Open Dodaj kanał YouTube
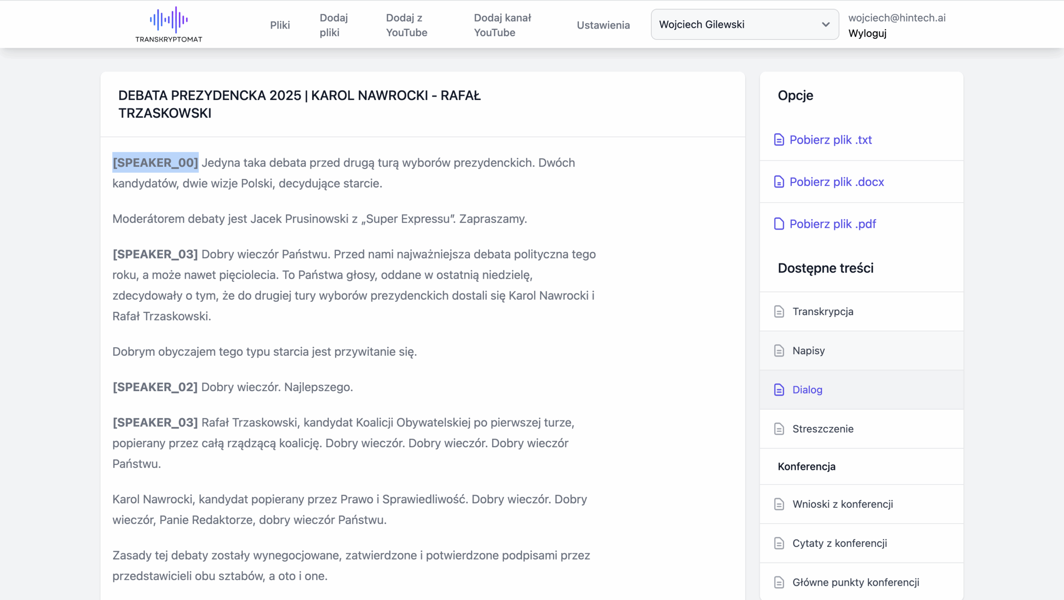 (502, 25)
